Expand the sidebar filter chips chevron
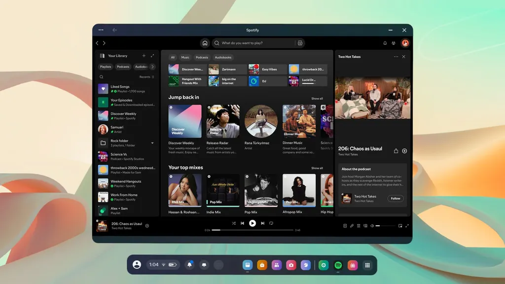 click(152, 66)
